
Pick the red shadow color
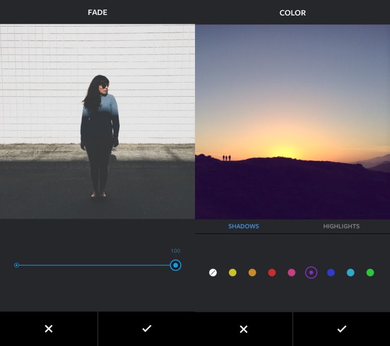click(272, 272)
